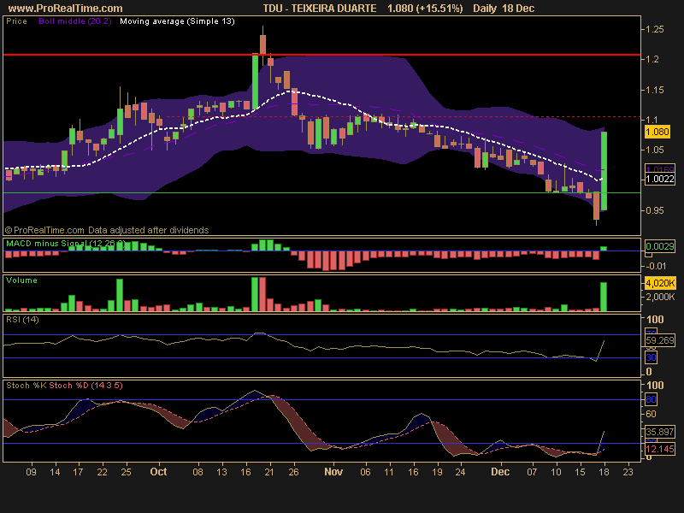This screenshot has width=684, height=513.
Task: Select the "MACD minus Signal" panel label
Action: 47,244
